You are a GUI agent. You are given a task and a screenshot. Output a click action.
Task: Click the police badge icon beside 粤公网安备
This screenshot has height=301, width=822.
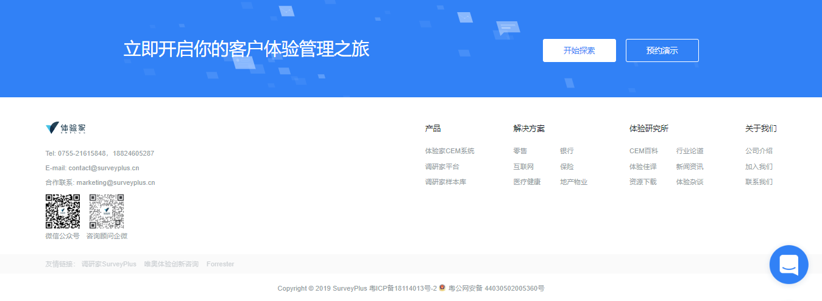[442, 288]
